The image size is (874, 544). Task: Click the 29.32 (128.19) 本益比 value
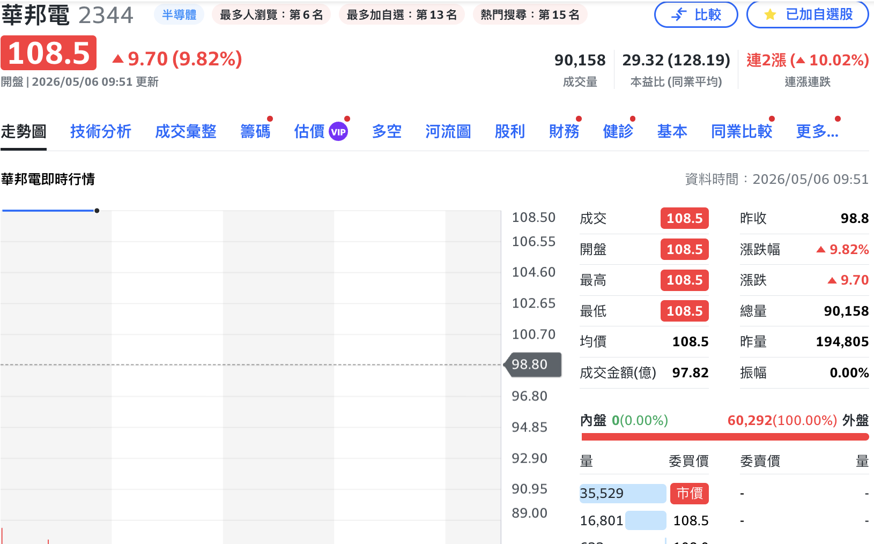pyautogui.click(x=676, y=60)
